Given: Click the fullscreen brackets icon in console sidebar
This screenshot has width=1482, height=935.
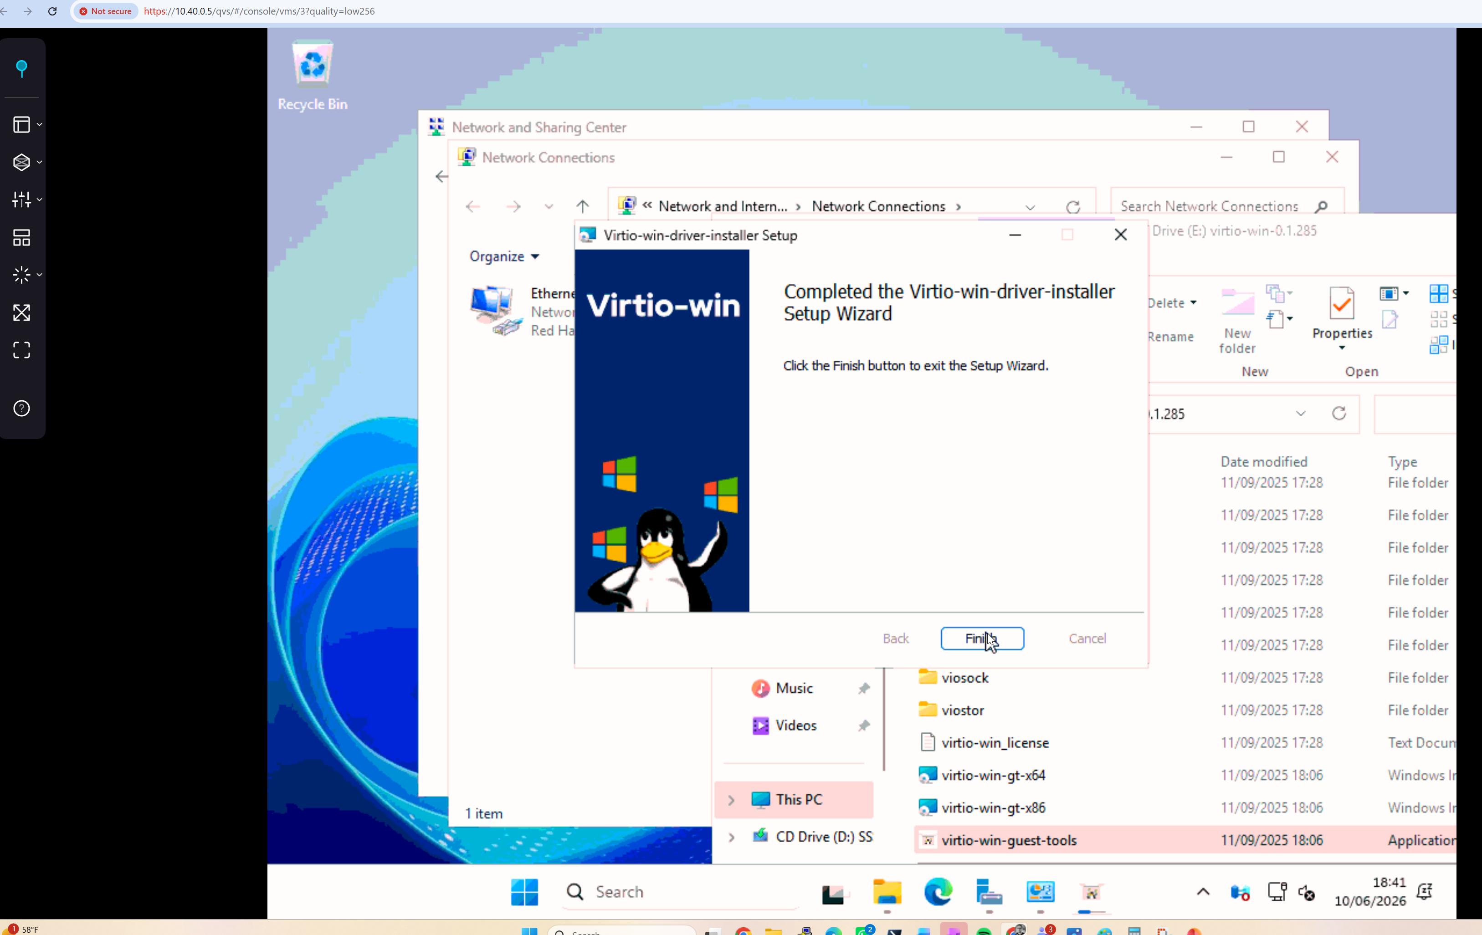Looking at the screenshot, I should tap(21, 350).
